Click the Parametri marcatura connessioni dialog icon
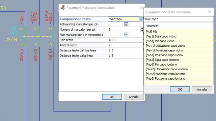Image resolution: width=216 pixels, height=121 pixels. [x=63, y=7]
